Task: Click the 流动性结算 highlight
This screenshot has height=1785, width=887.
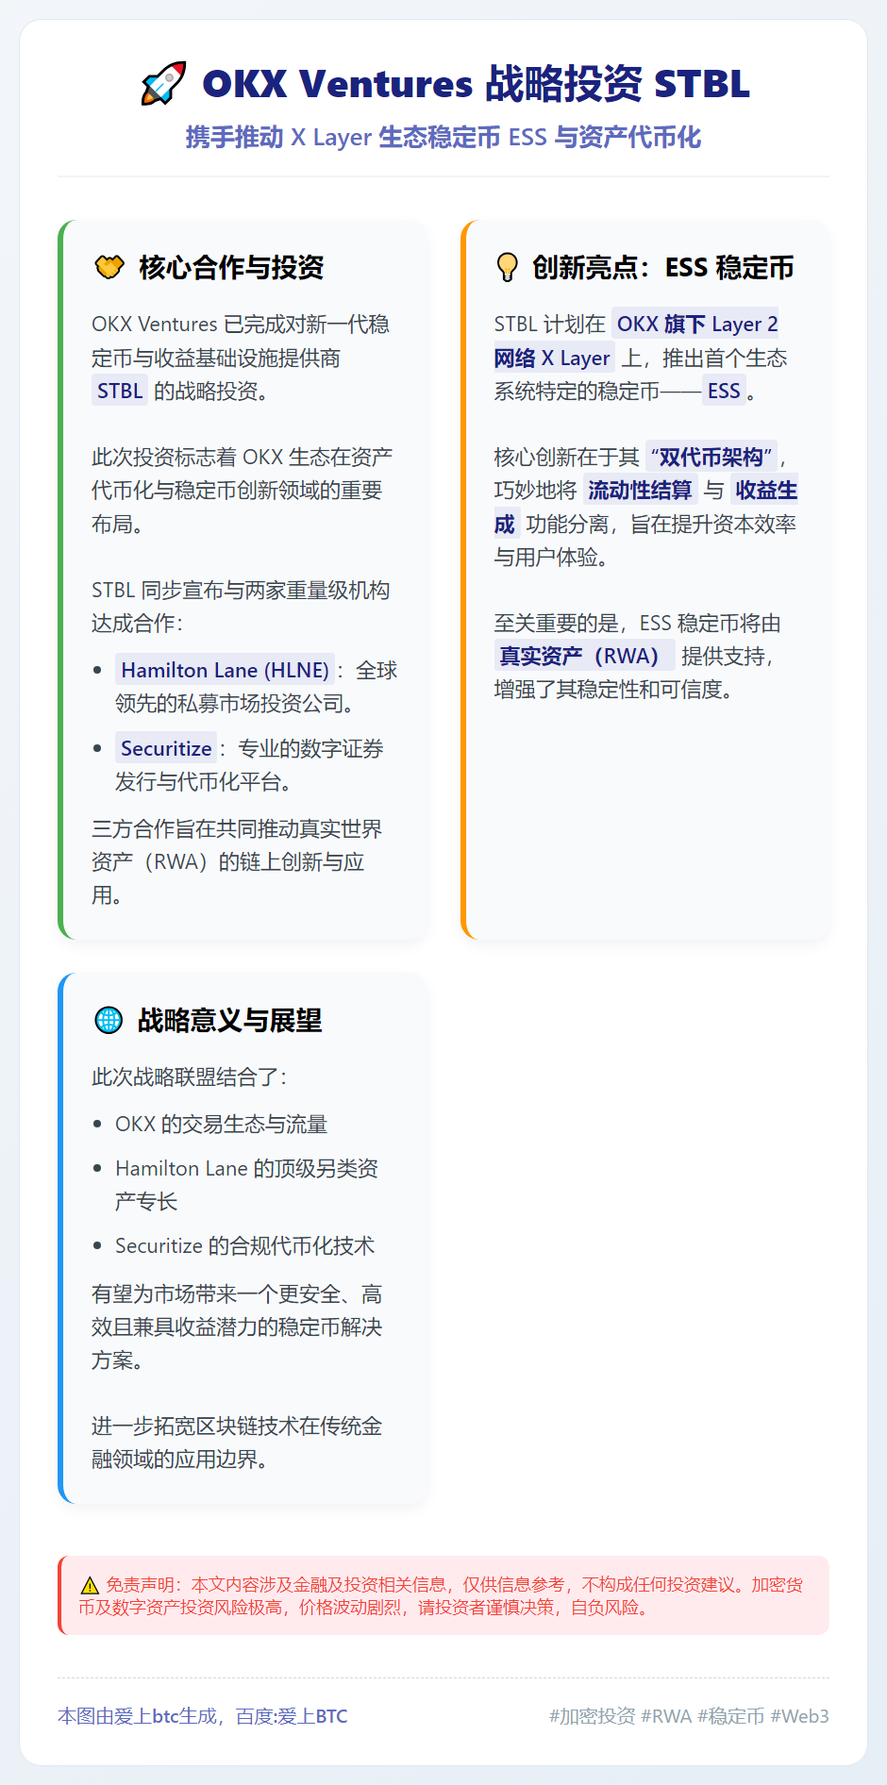Action: (x=640, y=491)
